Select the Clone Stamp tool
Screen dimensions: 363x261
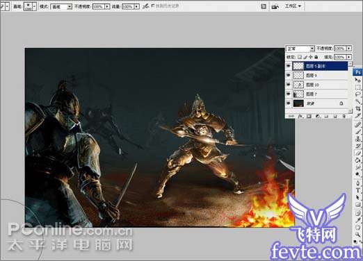pyautogui.click(x=358, y=139)
